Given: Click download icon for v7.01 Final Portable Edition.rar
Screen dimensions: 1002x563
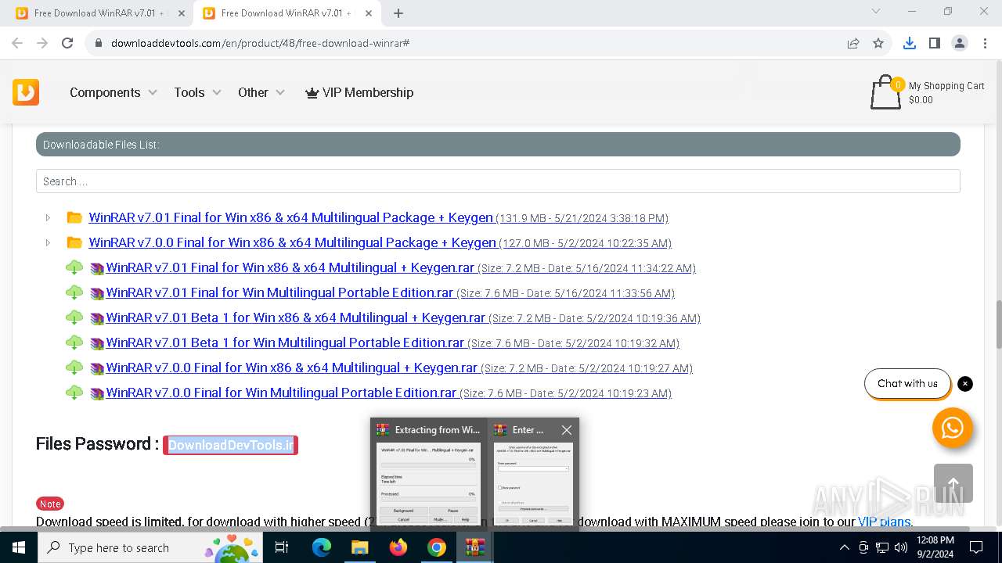Looking at the screenshot, I should 74,293.
